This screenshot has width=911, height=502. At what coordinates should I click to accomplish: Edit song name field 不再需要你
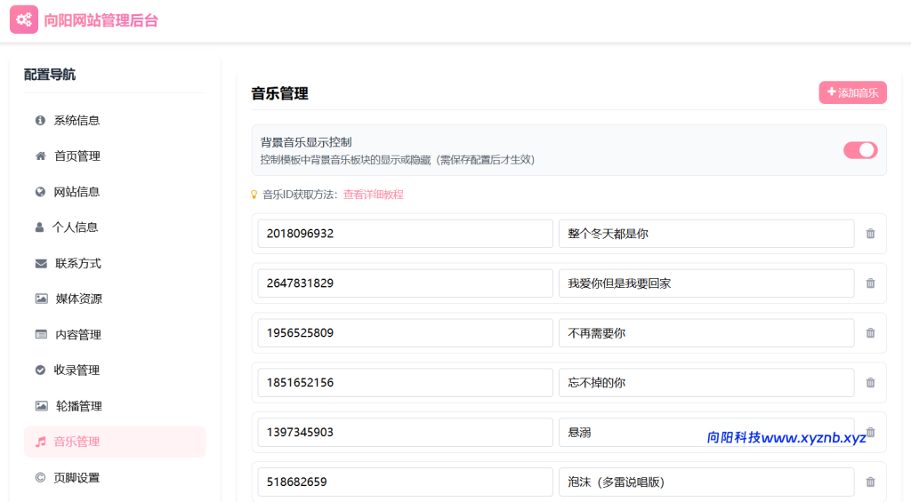[706, 333]
